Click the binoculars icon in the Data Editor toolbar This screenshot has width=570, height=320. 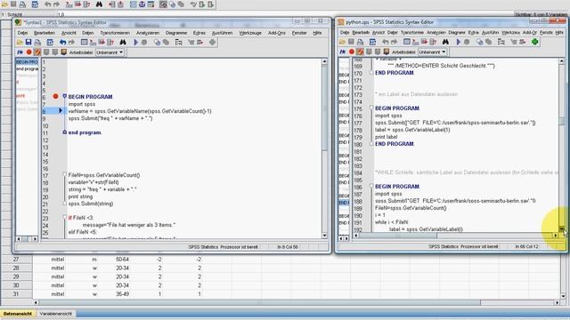[x=99, y=4]
